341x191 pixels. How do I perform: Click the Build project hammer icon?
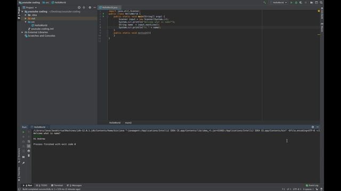pyautogui.click(x=265, y=3)
